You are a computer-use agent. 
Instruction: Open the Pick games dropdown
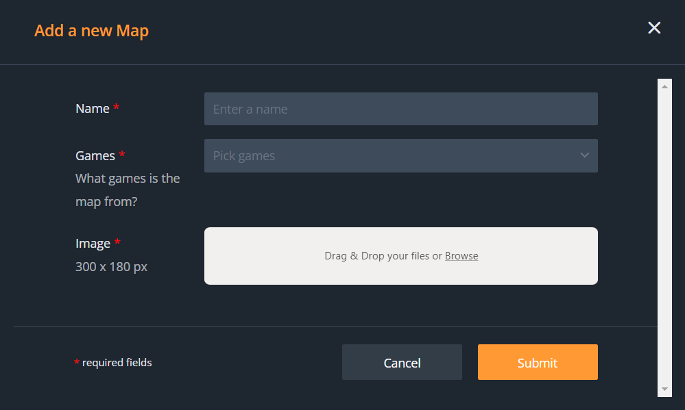(391, 156)
